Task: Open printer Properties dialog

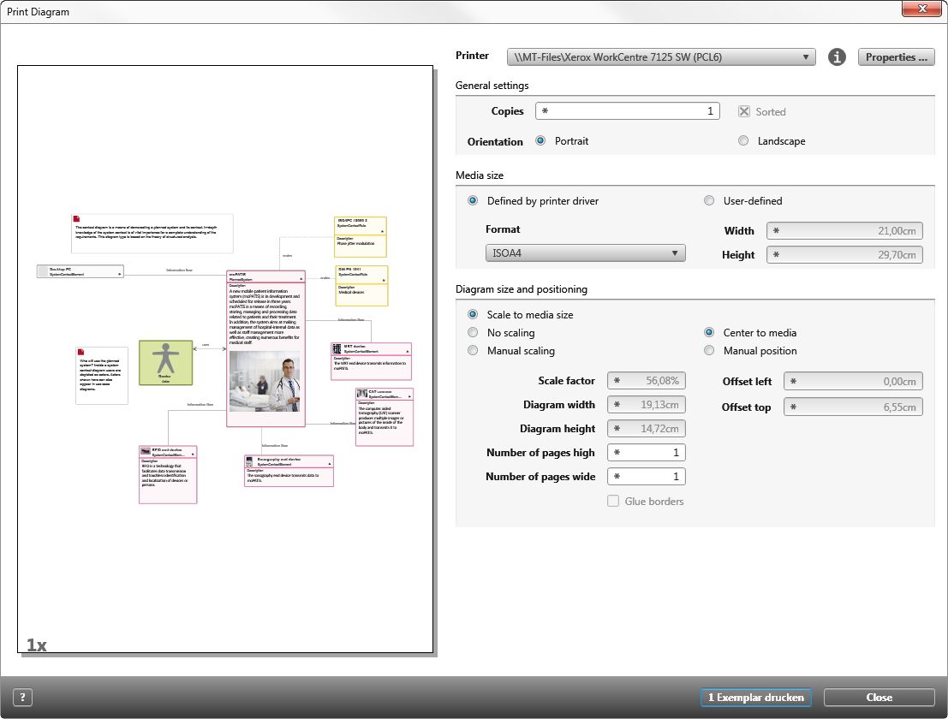Action: [x=896, y=57]
